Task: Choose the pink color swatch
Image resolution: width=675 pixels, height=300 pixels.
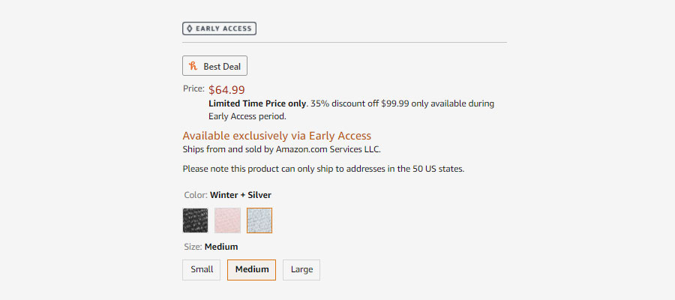Action: click(x=228, y=220)
